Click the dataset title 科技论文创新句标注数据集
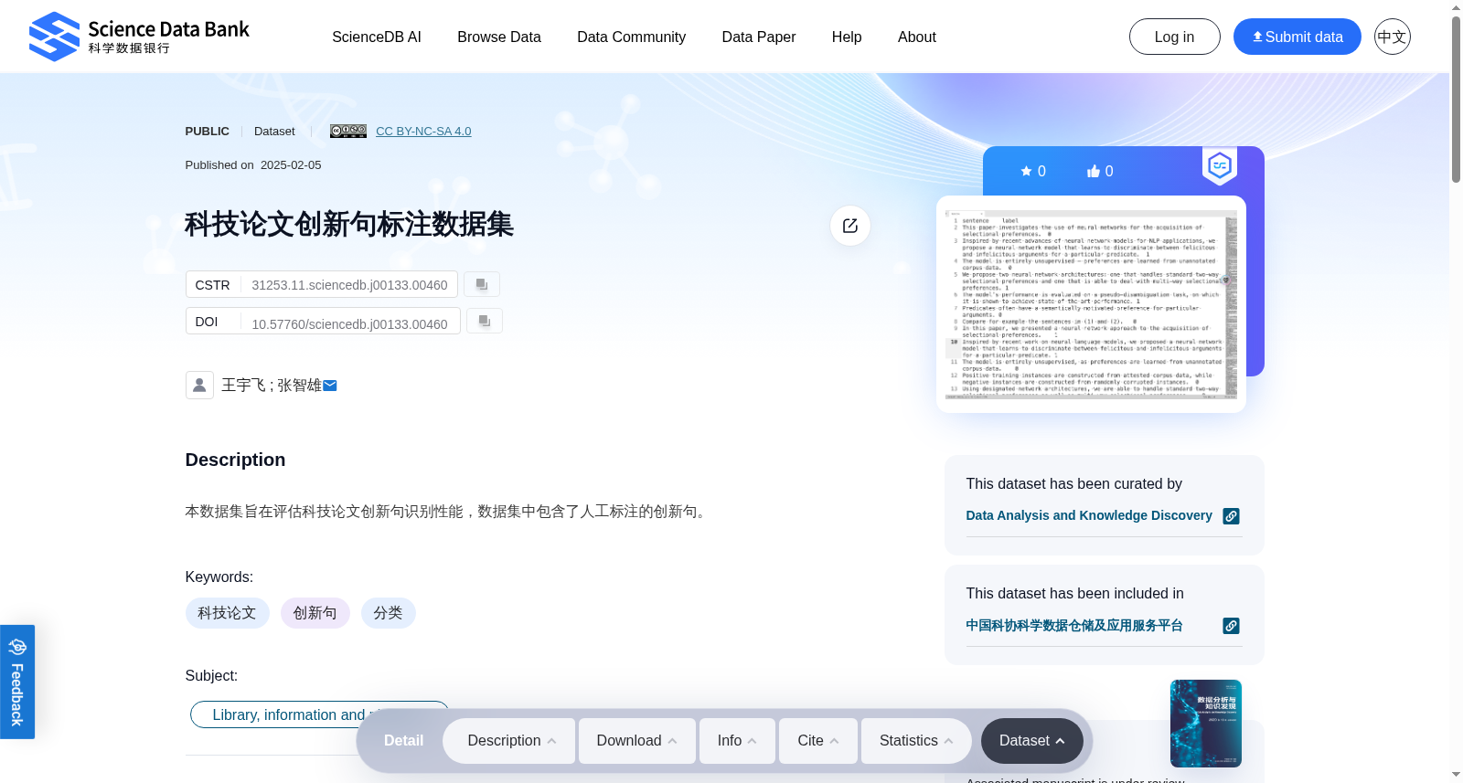 [x=349, y=224]
